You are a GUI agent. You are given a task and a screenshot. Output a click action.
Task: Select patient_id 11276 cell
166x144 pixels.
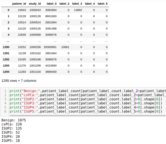click(22, 66)
